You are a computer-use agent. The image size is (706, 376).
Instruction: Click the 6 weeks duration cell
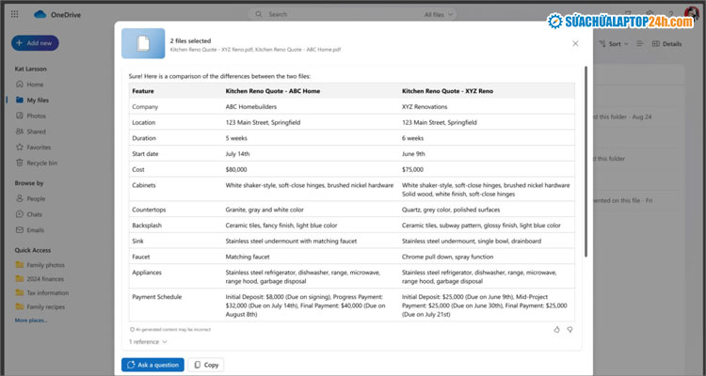pyautogui.click(x=413, y=138)
